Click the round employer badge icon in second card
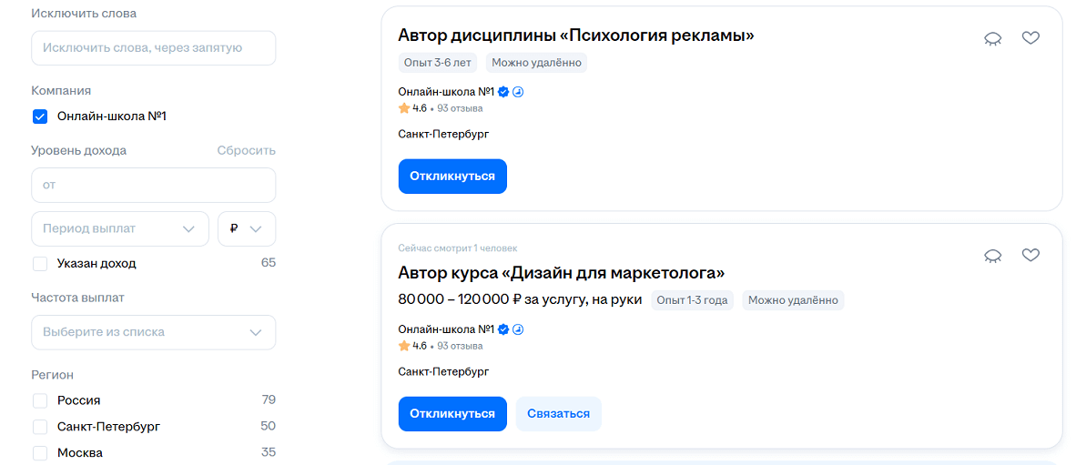Image resolution: width=1076 pixels, height=465 pixels. pyautogui.click(x=518, y=329)
